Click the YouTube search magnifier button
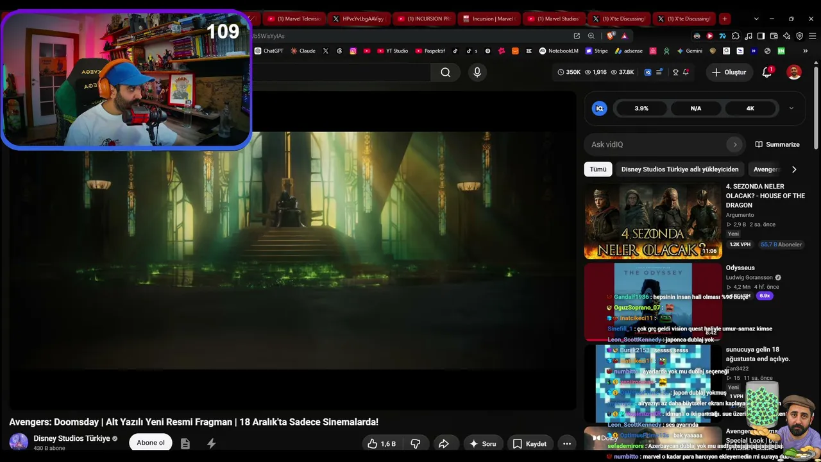821x462 pixels. (445, 73)
